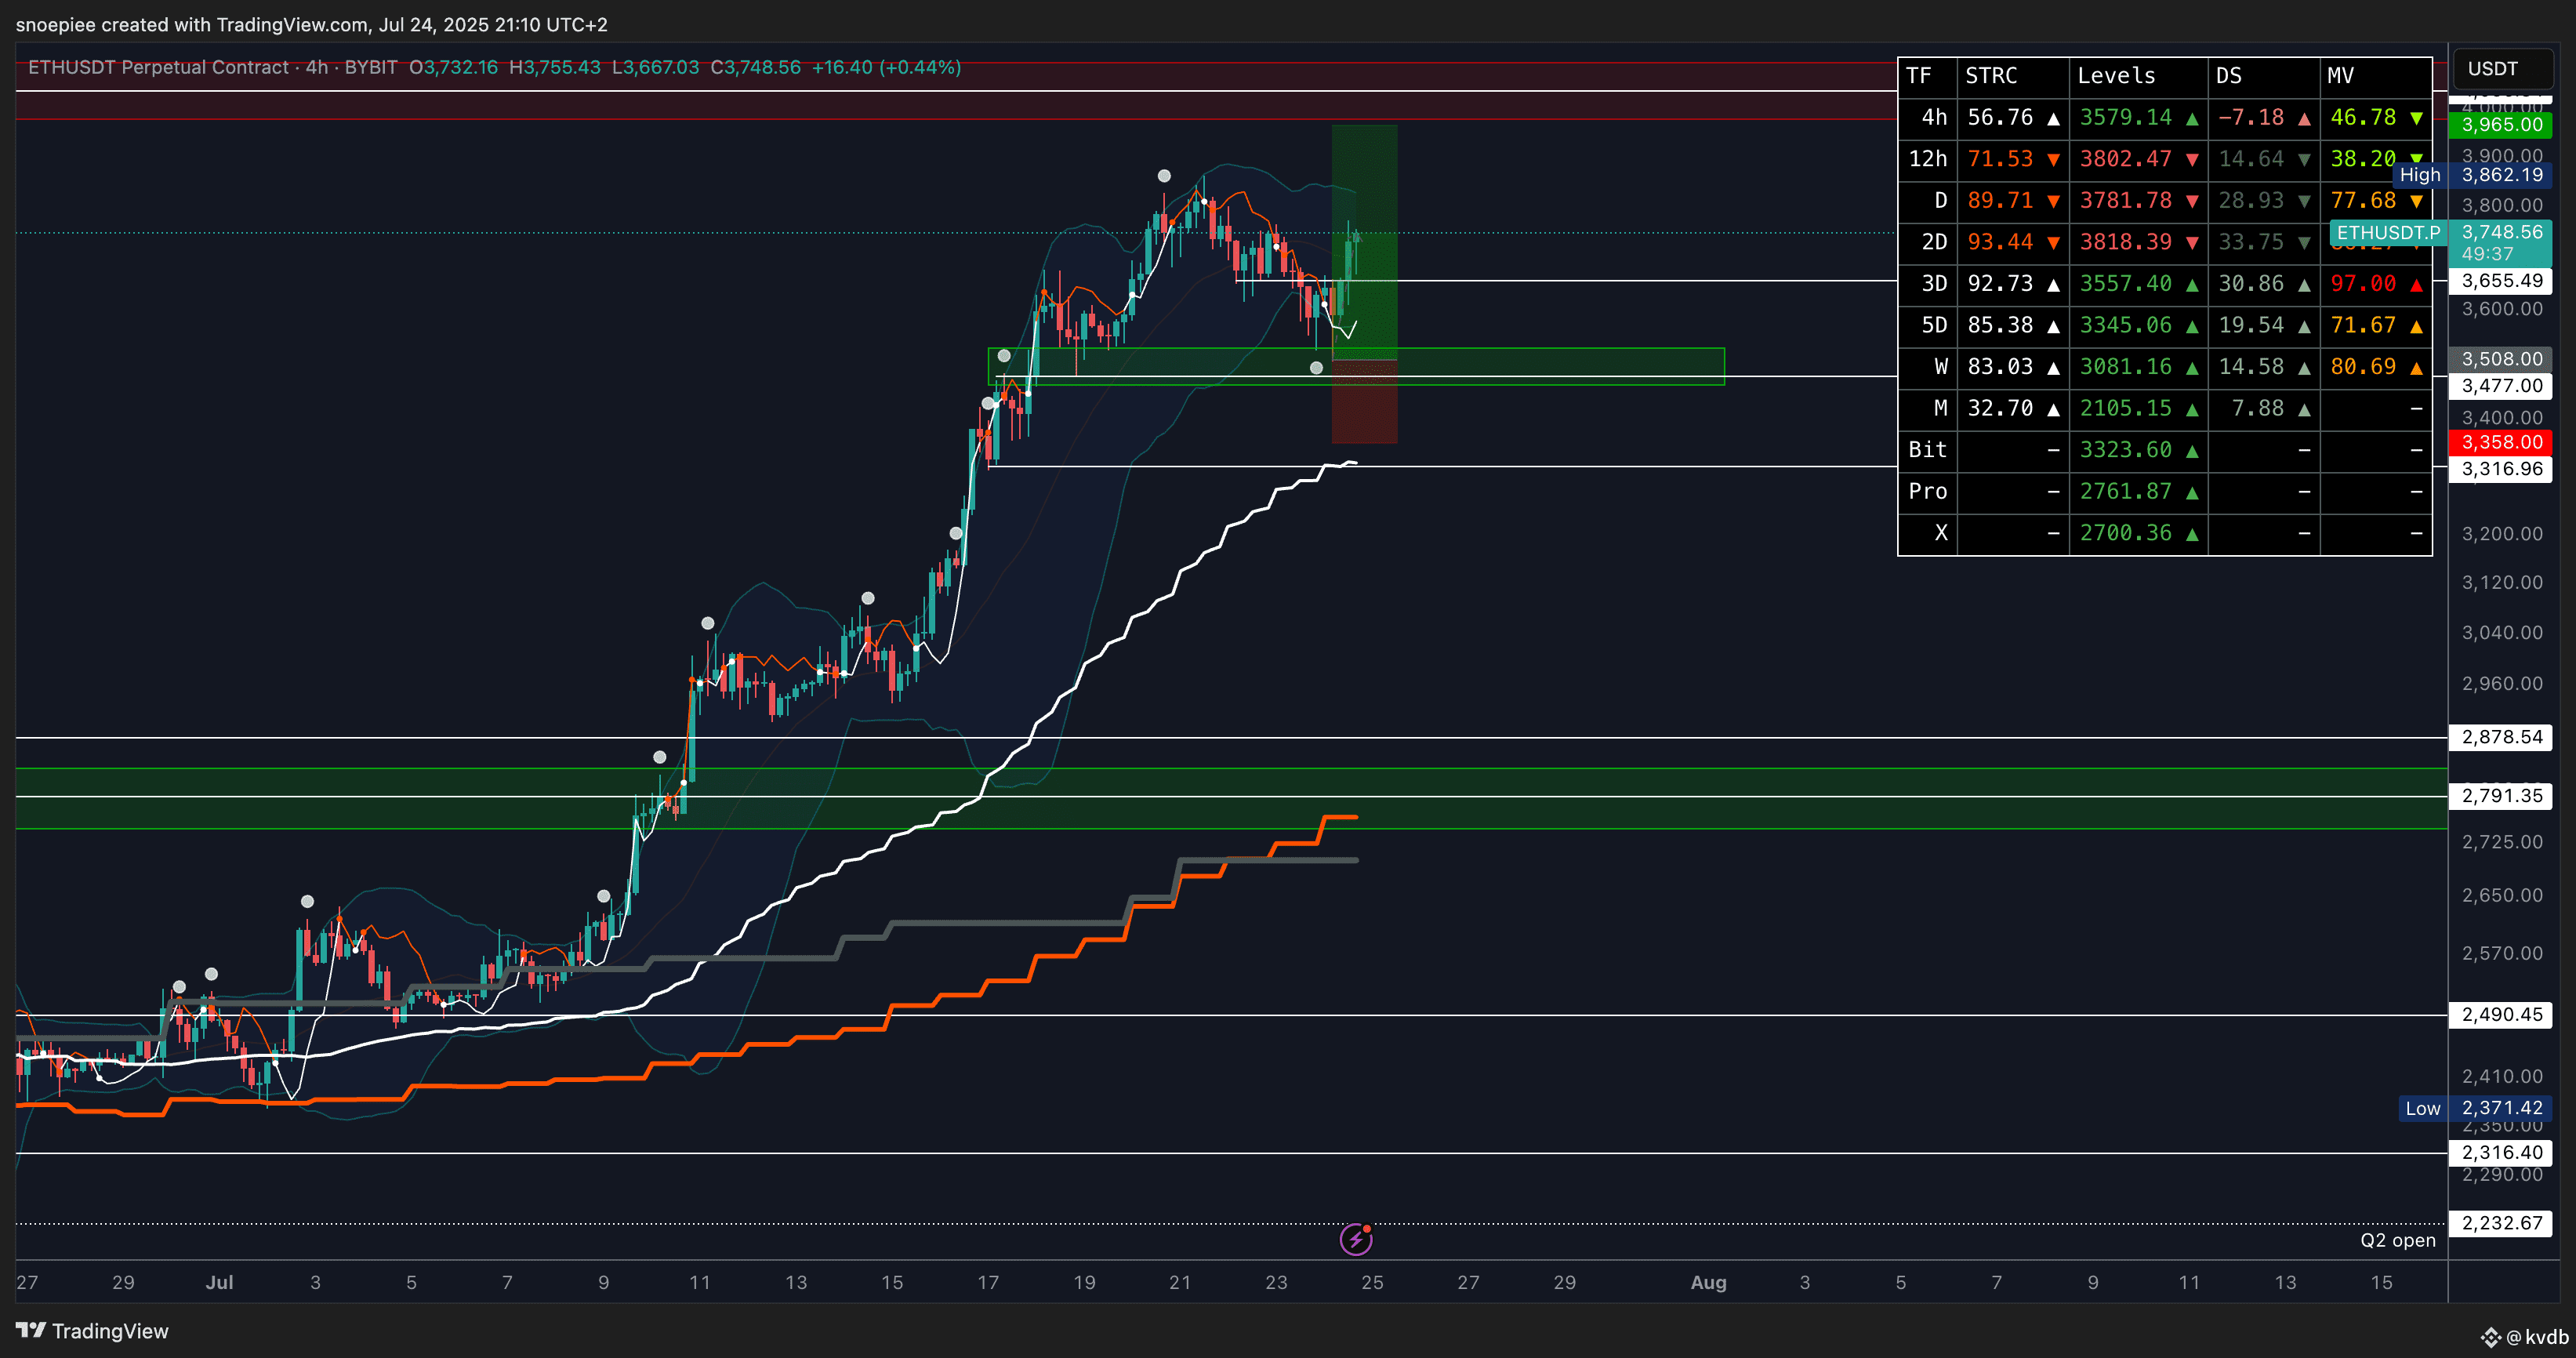The width and height of the screenshot is (2576, 1358).
Task: Select the red stop-loss zone of the long position
Action: pyautogui.click(x=1364, y=401)
